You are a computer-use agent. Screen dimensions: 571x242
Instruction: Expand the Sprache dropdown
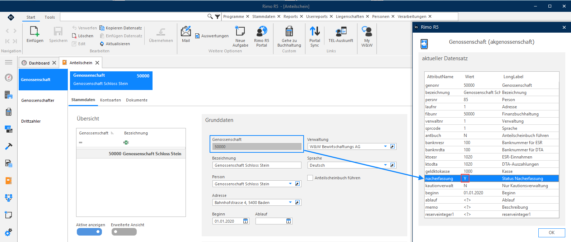pyautogui.click(x=385, y=165)
